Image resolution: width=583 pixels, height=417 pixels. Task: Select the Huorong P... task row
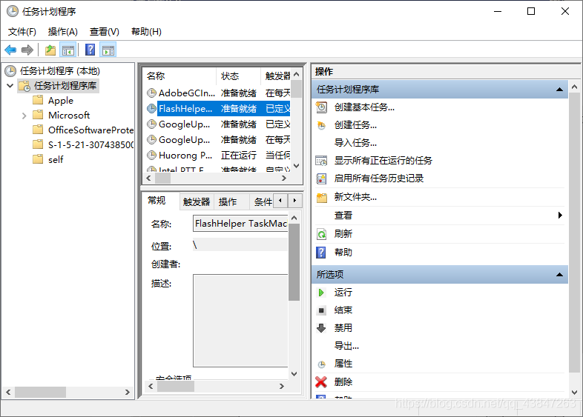pos(219,156)
